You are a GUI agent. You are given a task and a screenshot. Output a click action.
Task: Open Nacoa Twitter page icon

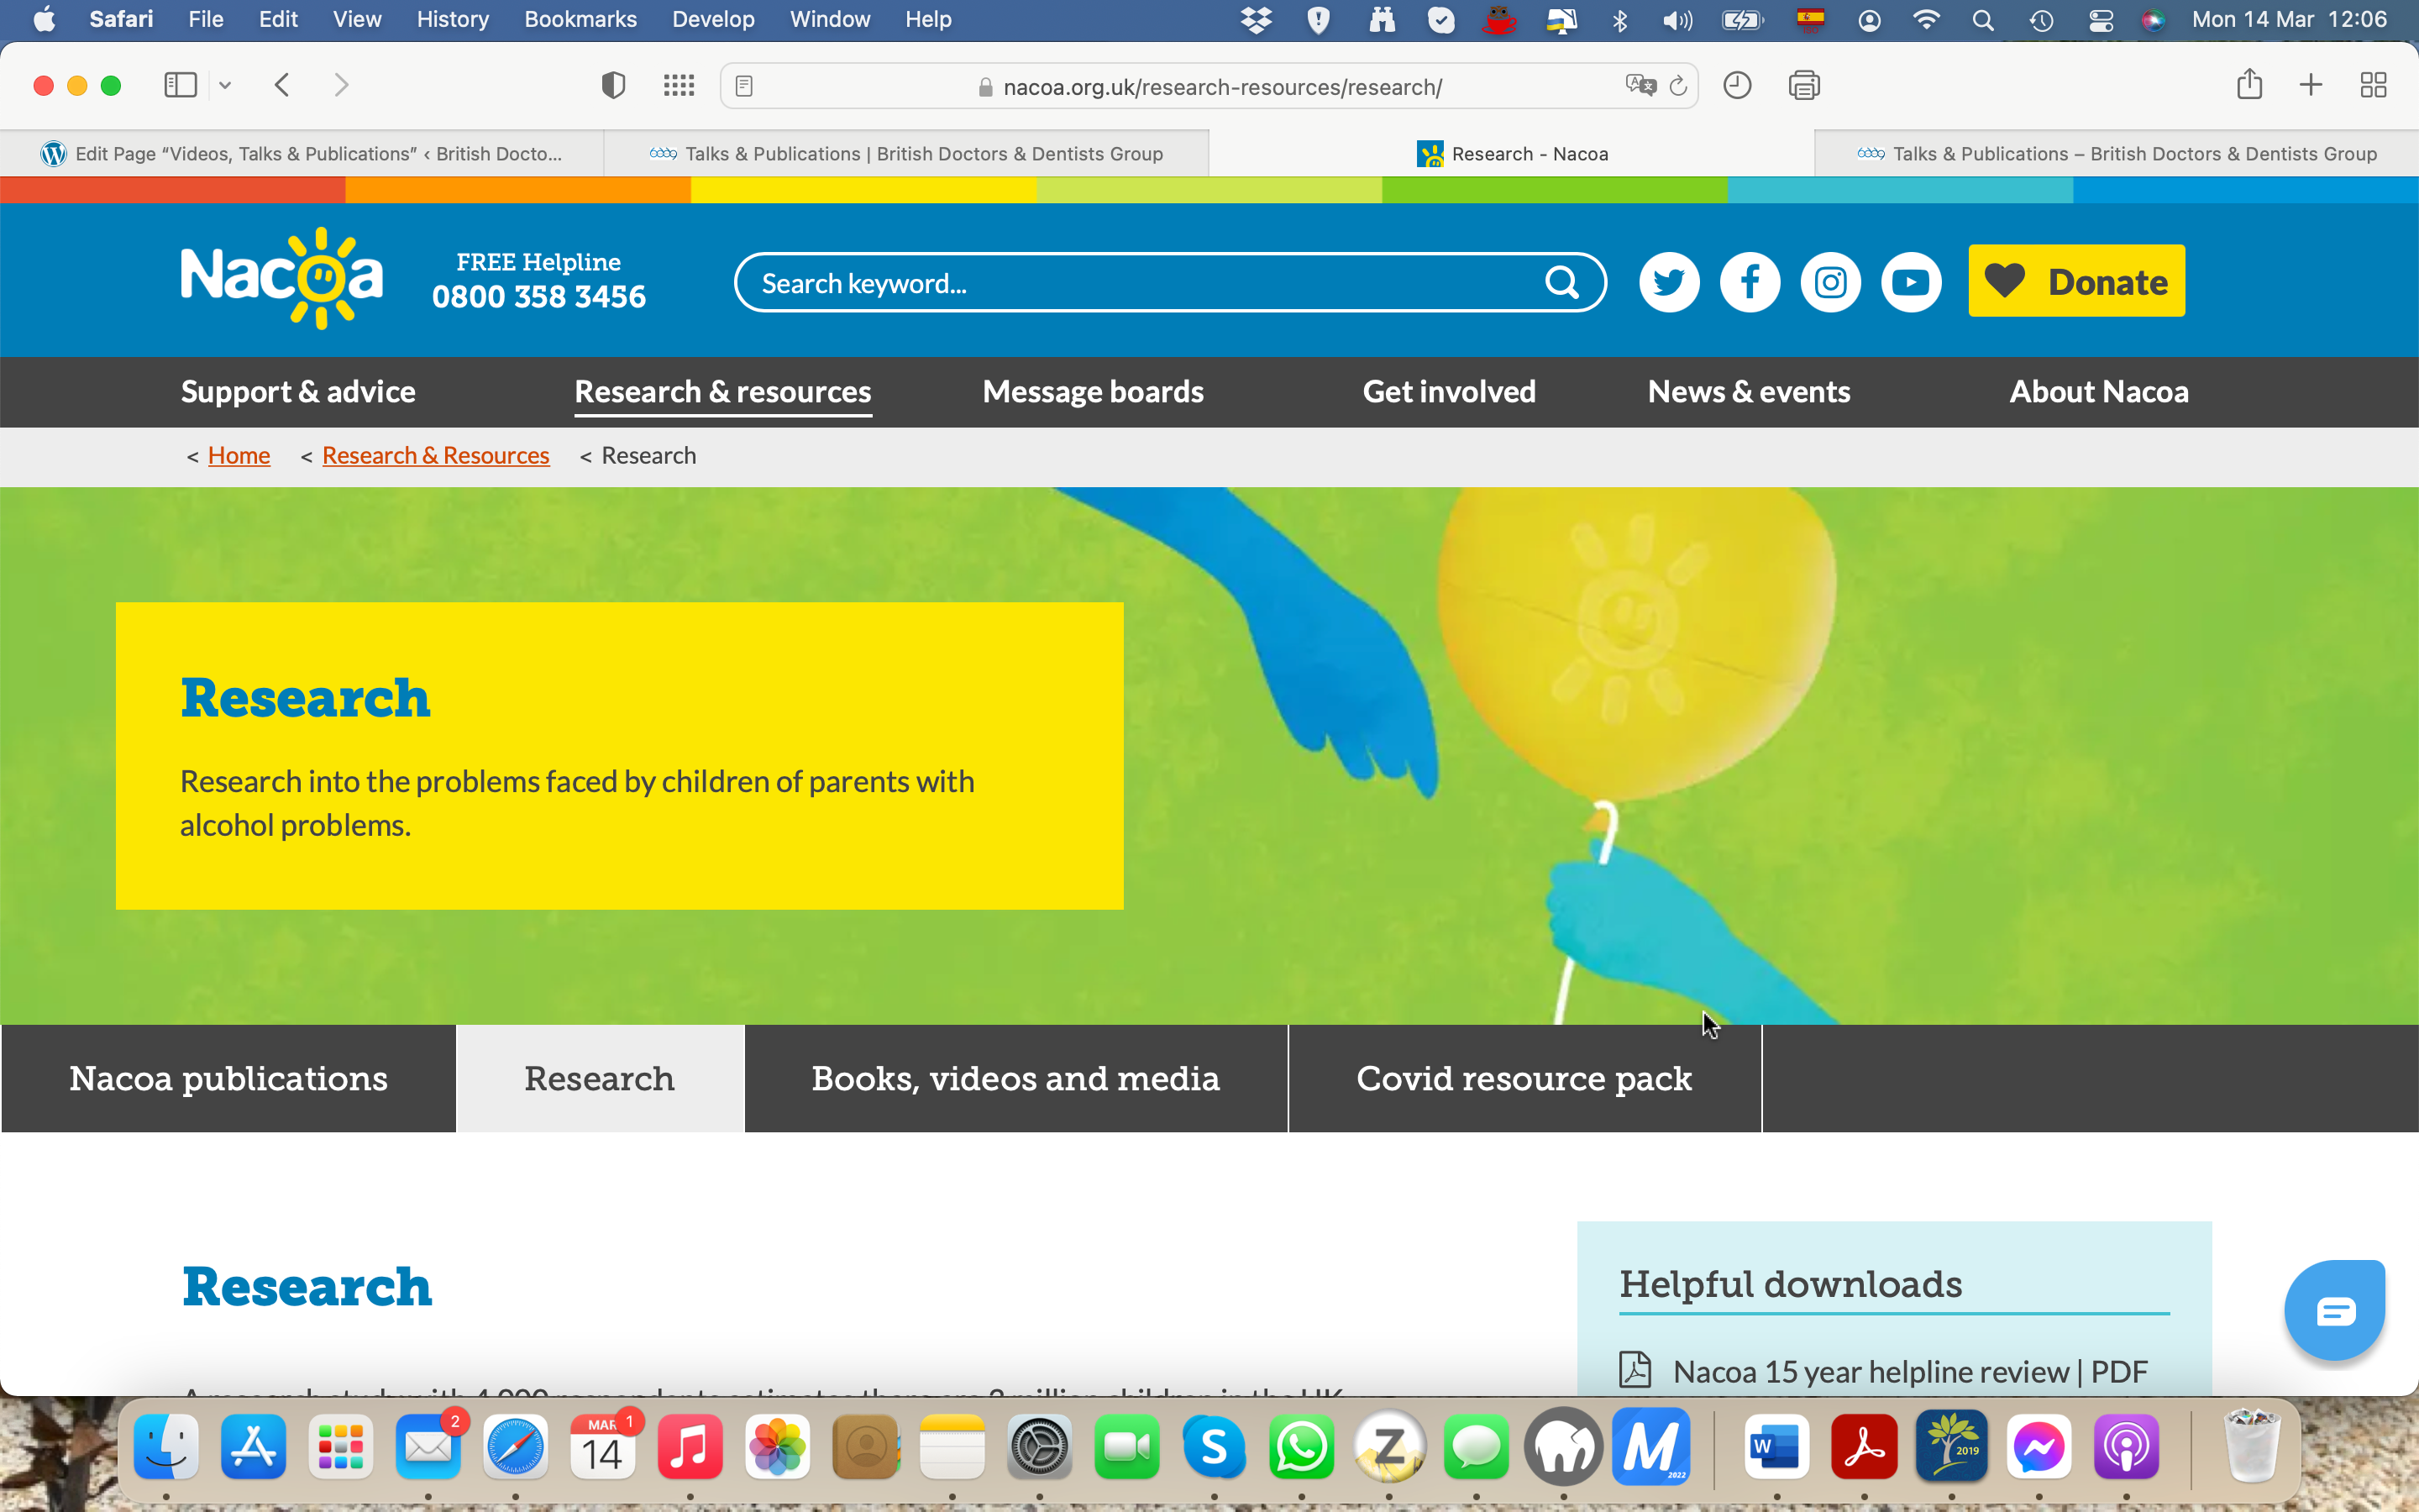1668,283
